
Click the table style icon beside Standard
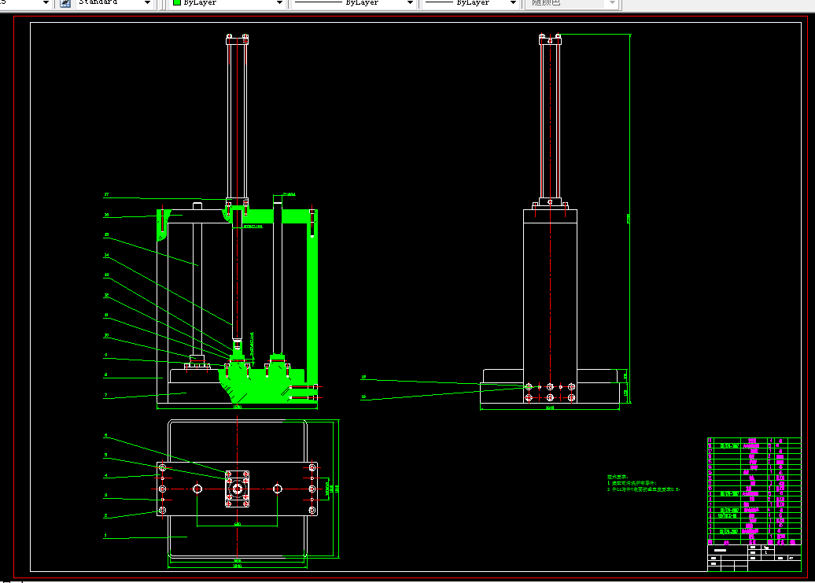(x=65, y=3)
